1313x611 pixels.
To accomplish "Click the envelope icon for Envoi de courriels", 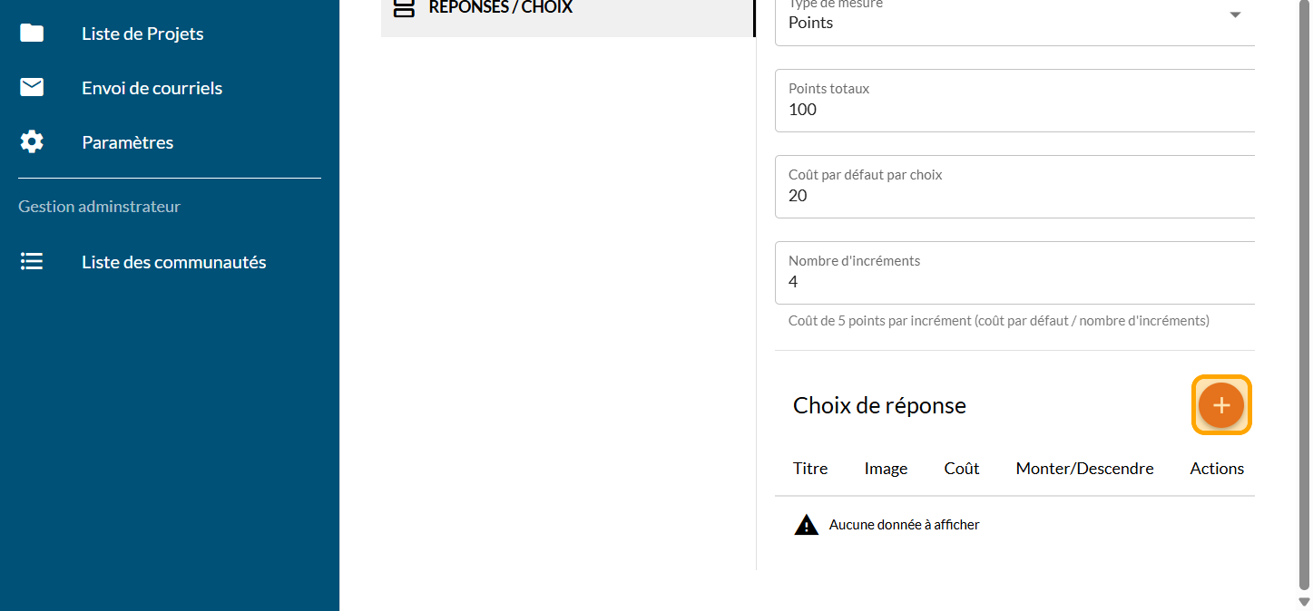I will pos(32,88).
